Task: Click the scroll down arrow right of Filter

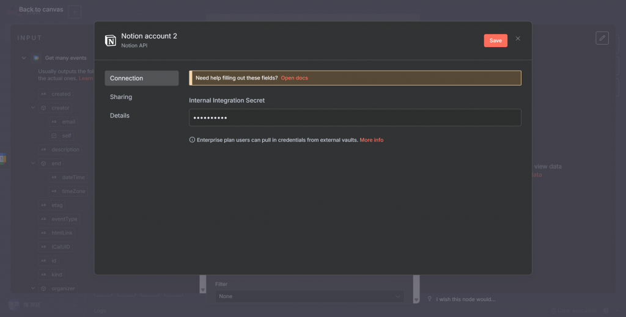Action: 416,300
